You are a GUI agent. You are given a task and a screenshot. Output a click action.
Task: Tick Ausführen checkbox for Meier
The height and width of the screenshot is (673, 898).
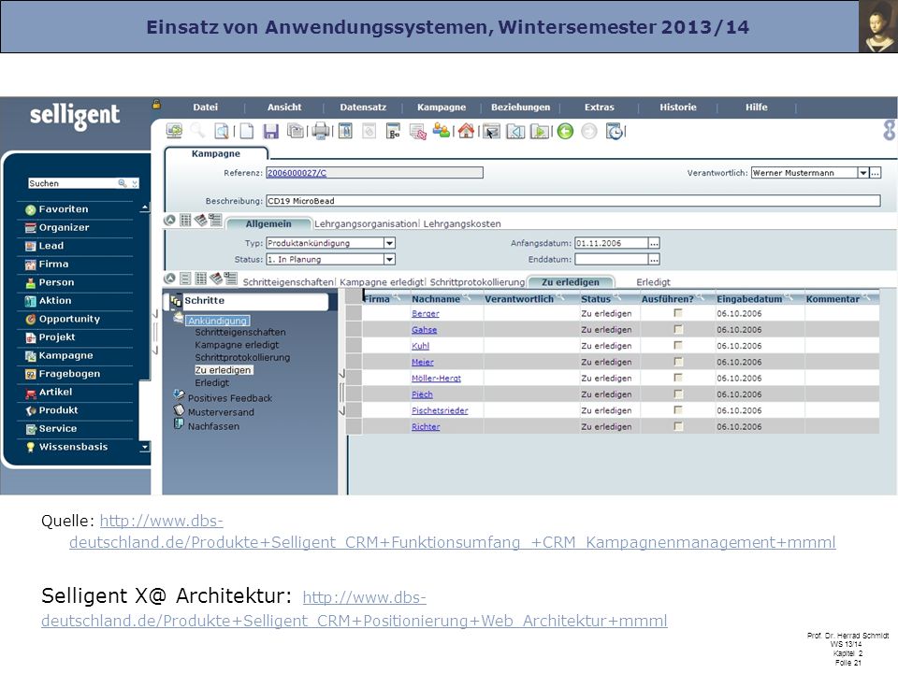coord(678,362)
